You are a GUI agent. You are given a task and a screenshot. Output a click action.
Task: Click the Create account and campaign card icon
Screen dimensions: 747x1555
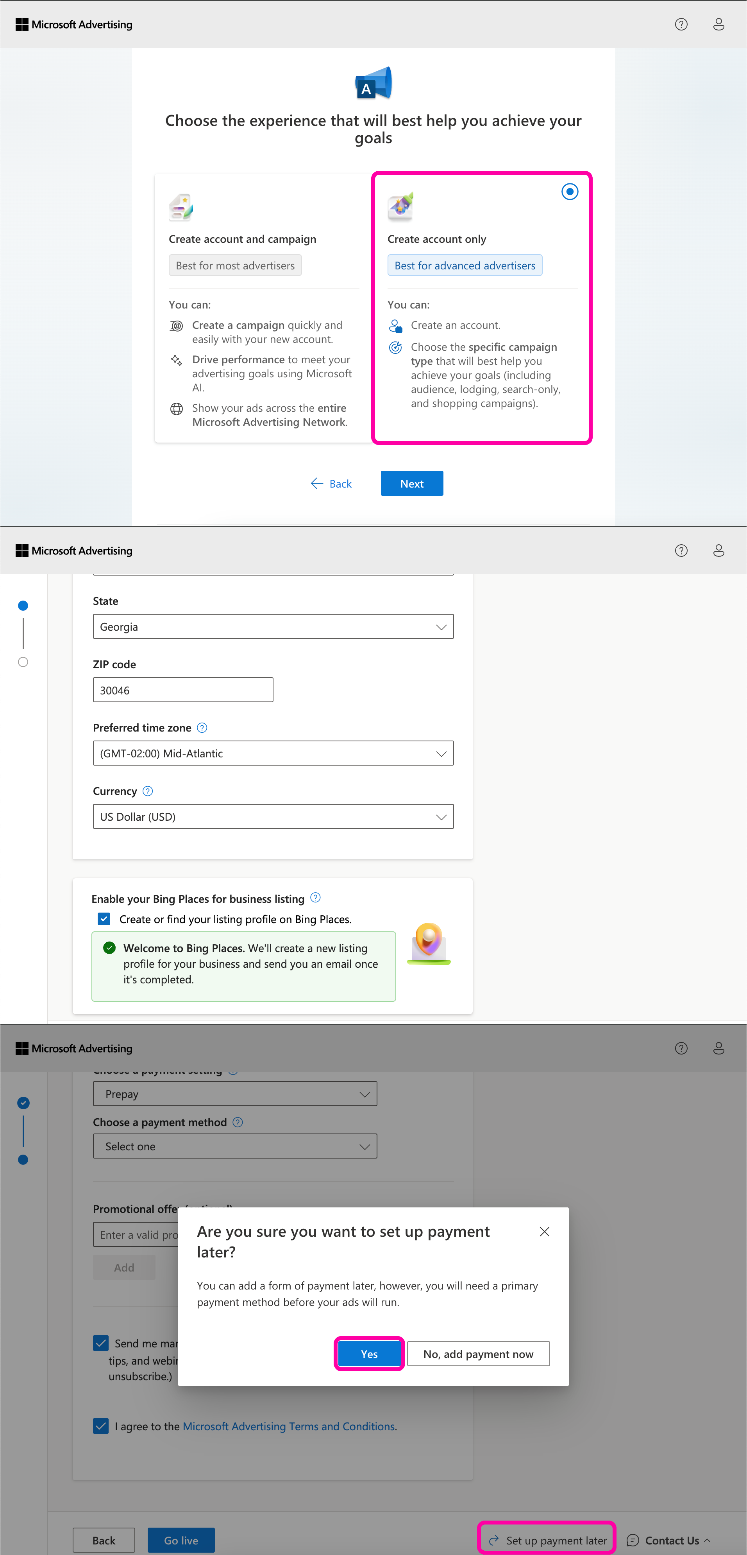180,208
